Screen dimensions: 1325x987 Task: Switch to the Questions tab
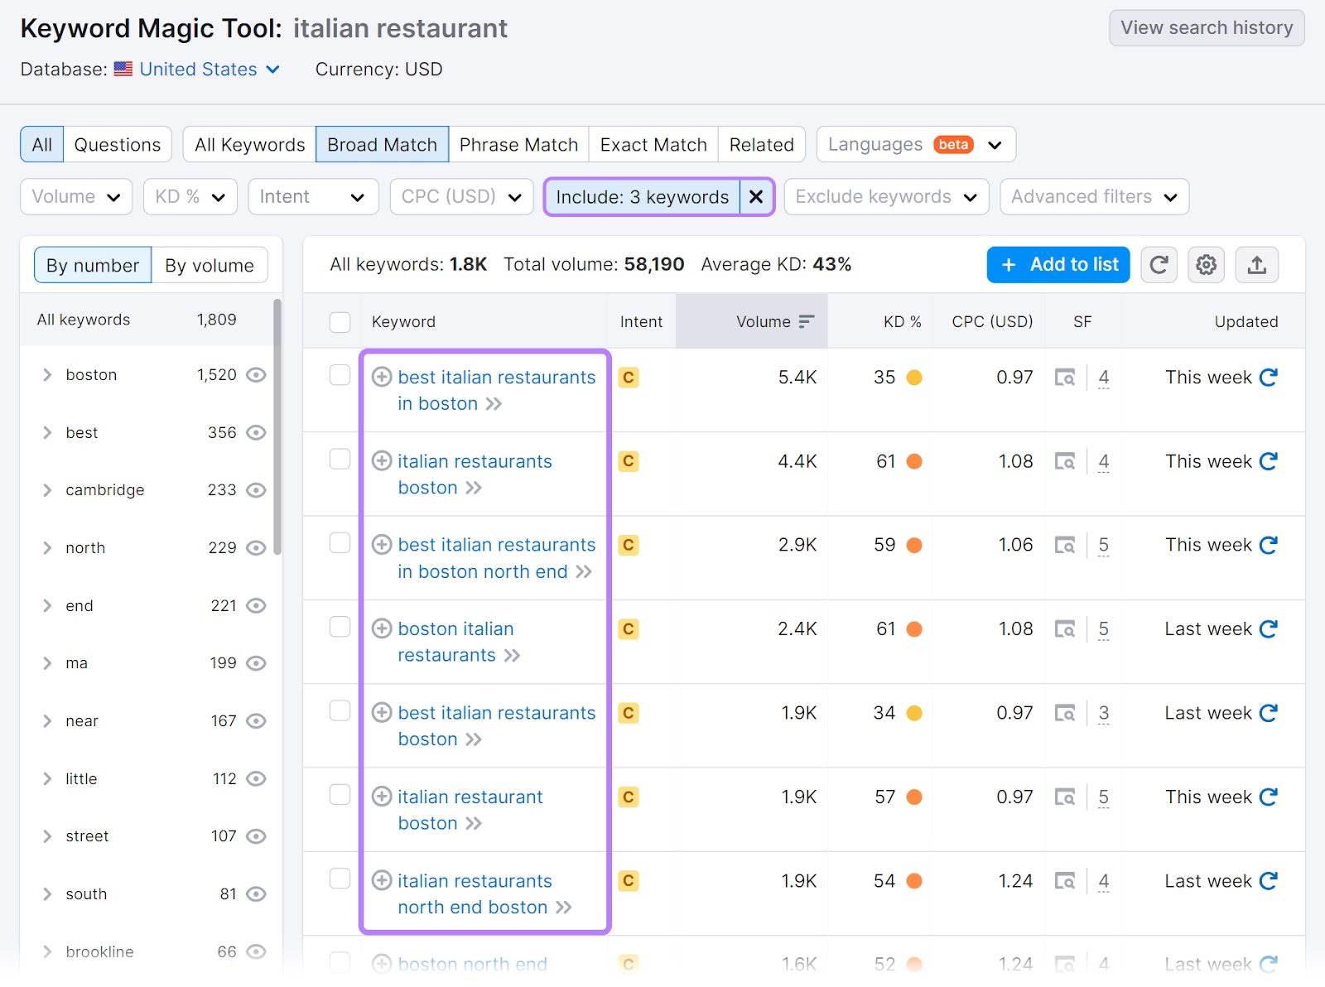click(117, 144)
